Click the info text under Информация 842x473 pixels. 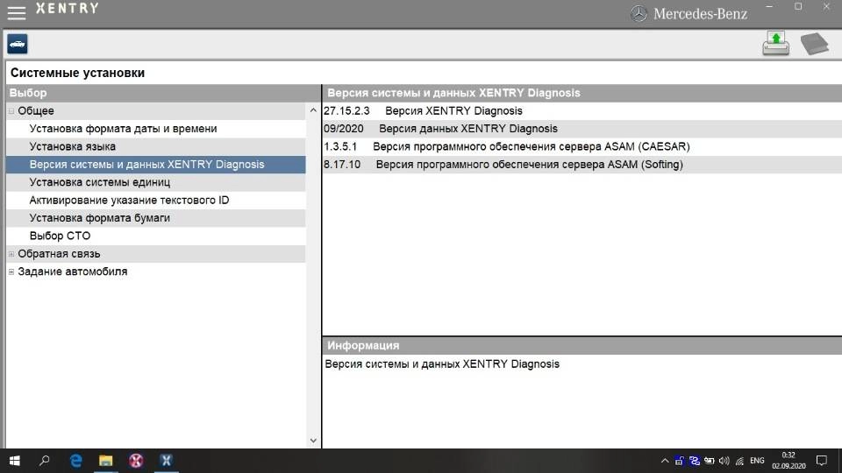442,364
